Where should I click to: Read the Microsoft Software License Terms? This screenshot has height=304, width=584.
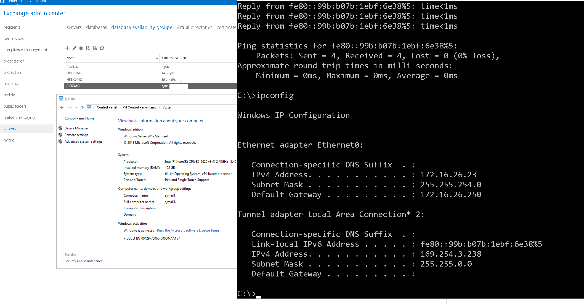[188, 230]
